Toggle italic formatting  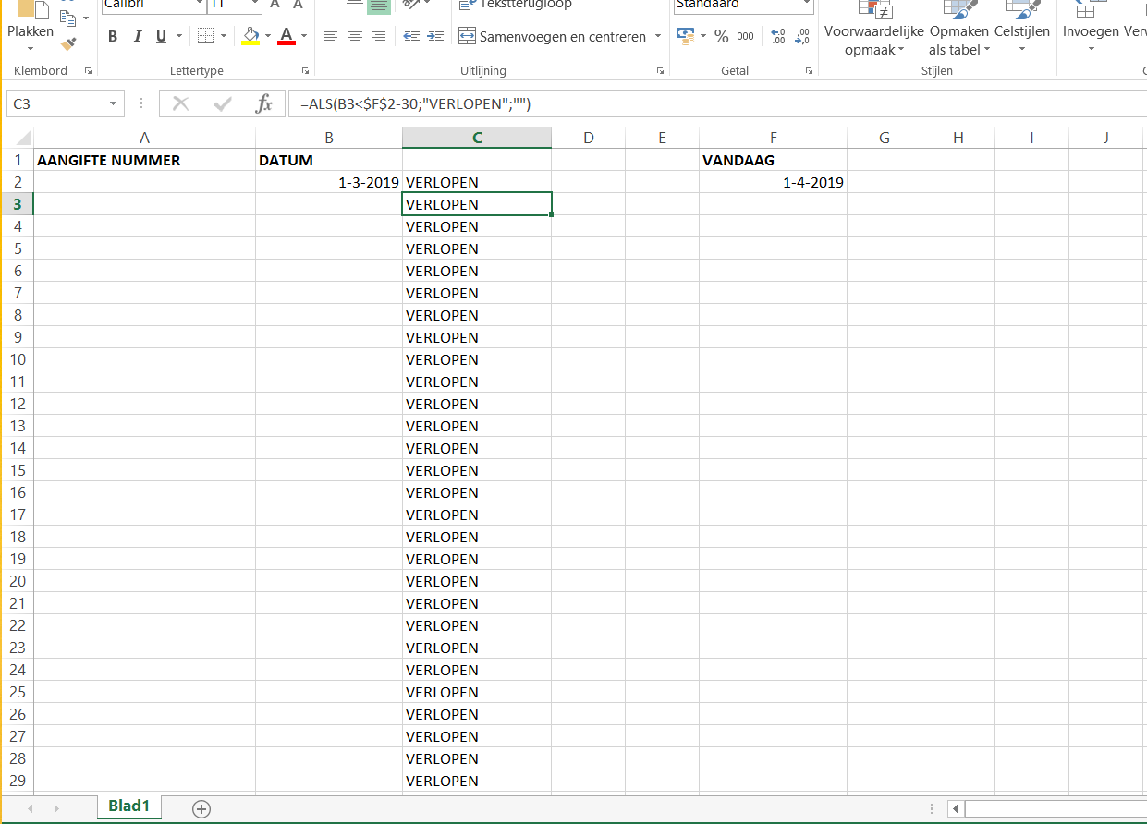click(138, 37)
